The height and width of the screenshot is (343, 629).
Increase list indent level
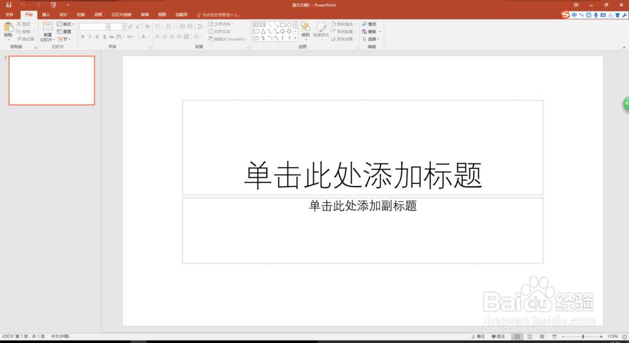pos(190,26)
